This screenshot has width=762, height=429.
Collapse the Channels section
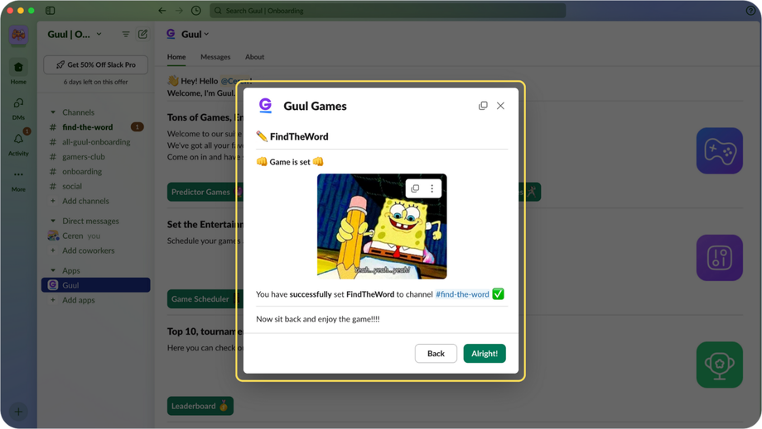coord(53,112)
